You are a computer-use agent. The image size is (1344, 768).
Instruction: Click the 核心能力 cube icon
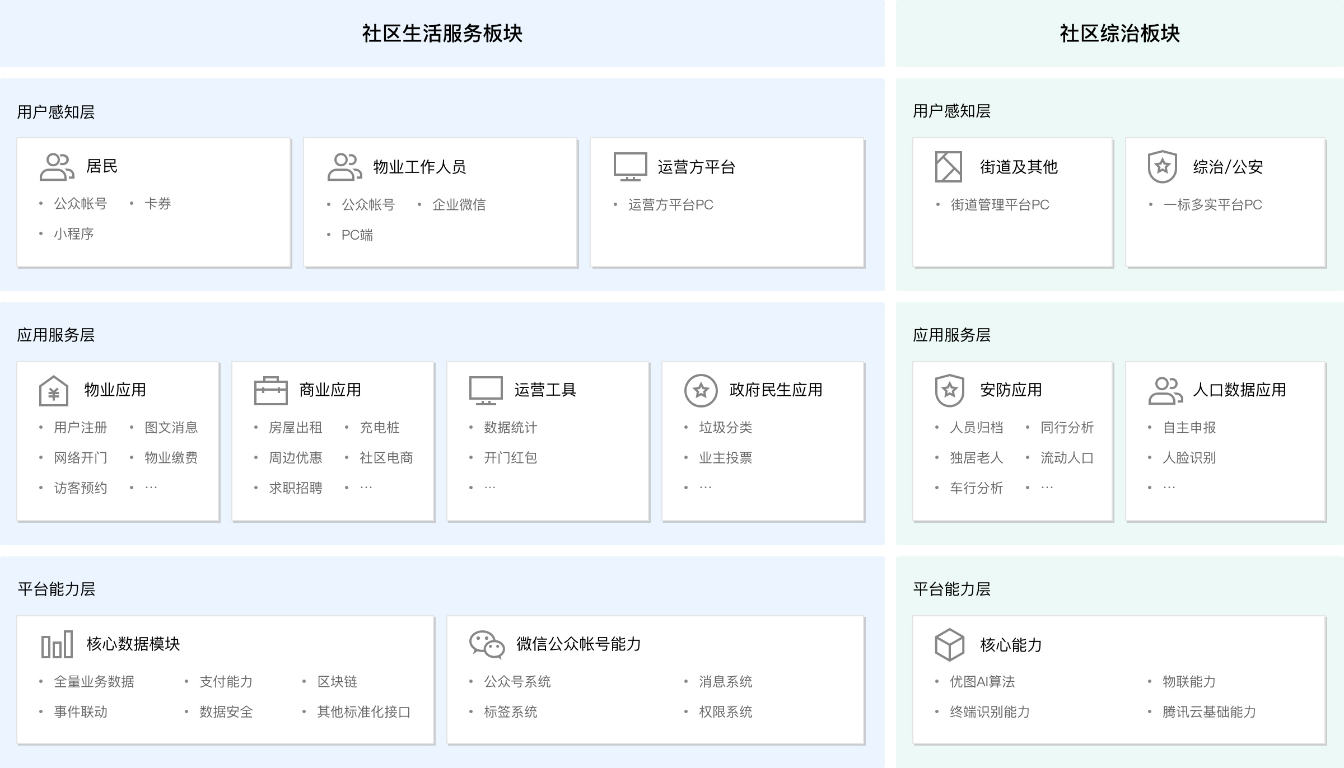pyautogui.click(x=949, y=644)
